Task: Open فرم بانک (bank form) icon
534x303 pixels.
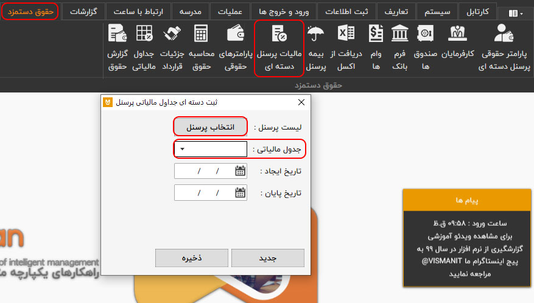Action: (399, 47)
